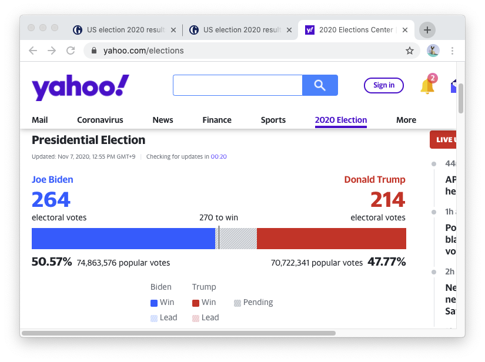485x362 pixels.
Task: Reload the page
Action: [71, 51]
